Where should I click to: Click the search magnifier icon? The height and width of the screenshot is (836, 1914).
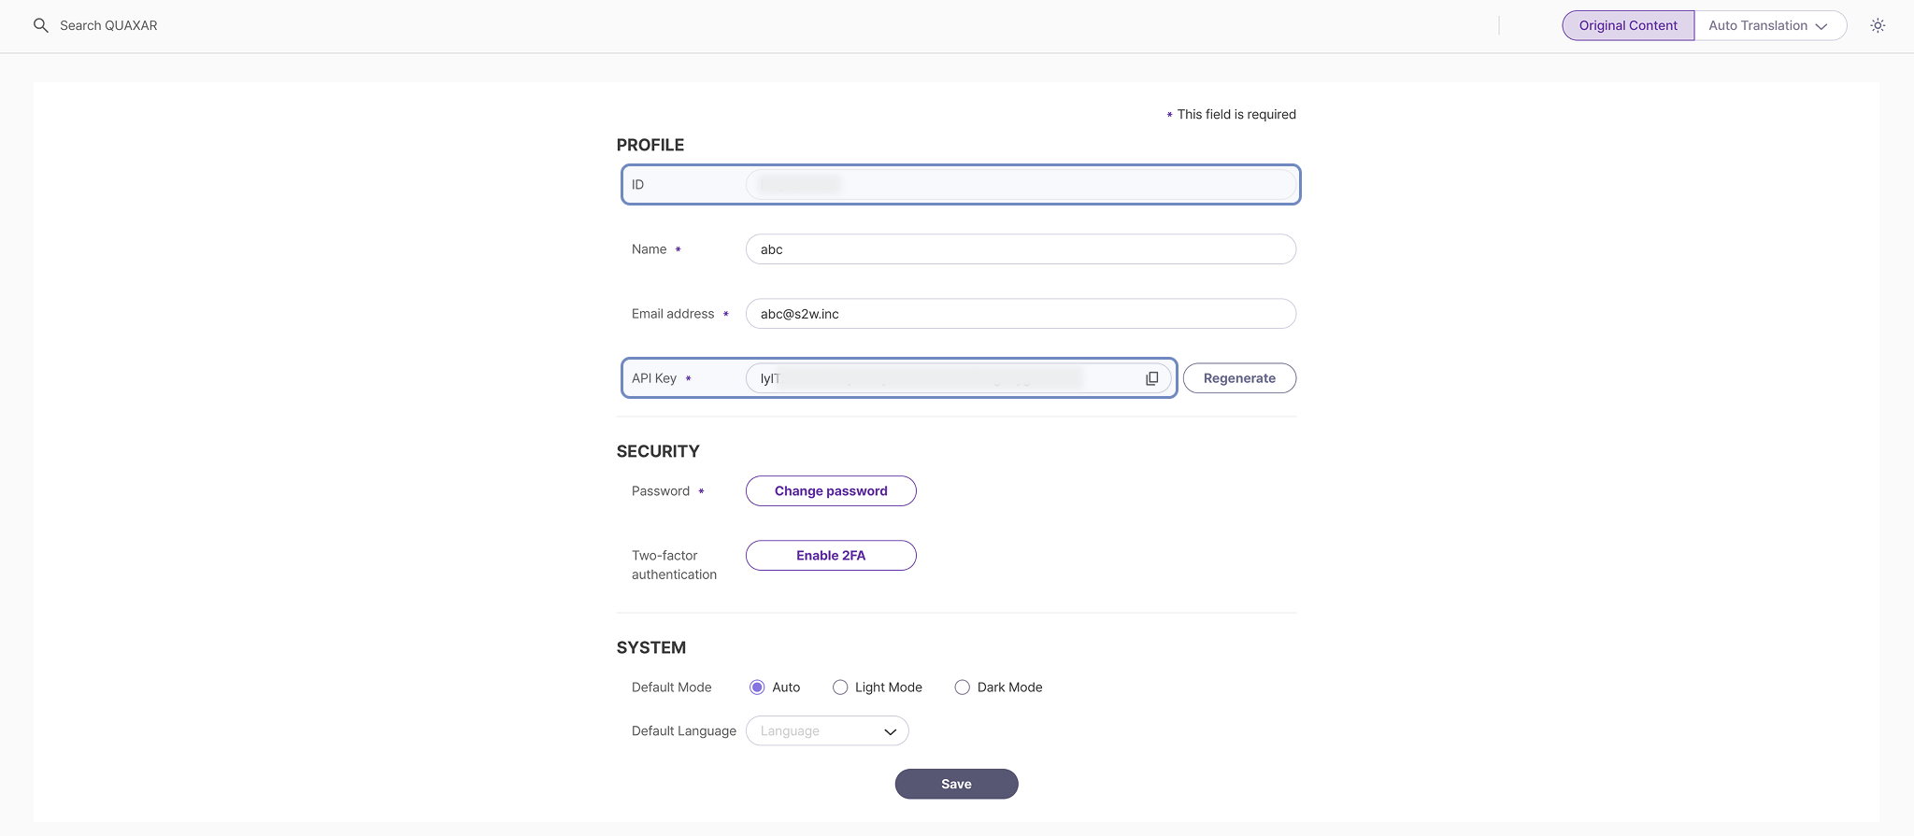[40, 25]
